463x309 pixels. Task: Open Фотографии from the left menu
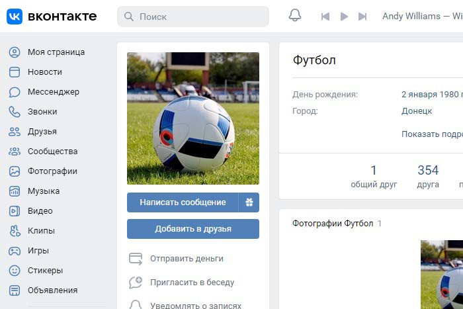pyautogui.click(x=52, y=171)
